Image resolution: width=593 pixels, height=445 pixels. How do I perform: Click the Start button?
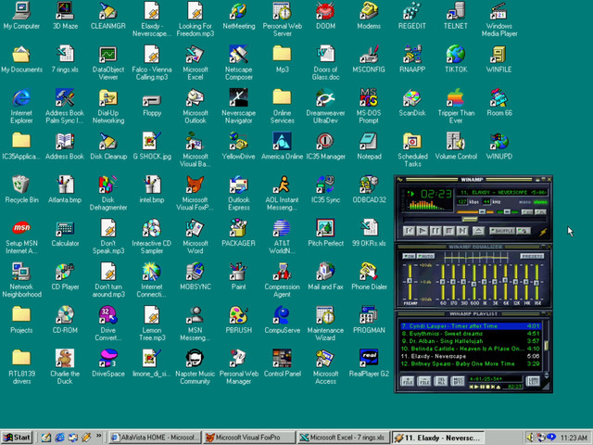click(x=17, y=437)
